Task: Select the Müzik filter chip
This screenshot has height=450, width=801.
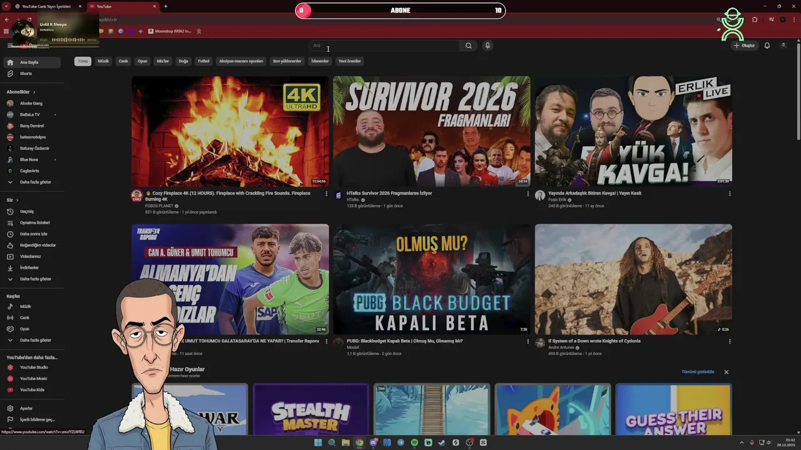Action: (103, 61)
